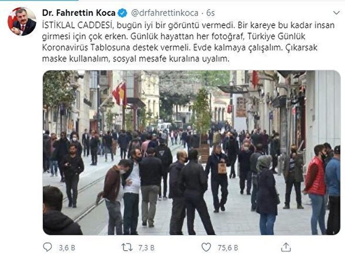Screen dimensions: 345x255
Task: Click the blue verified badge
Action: 122,13
